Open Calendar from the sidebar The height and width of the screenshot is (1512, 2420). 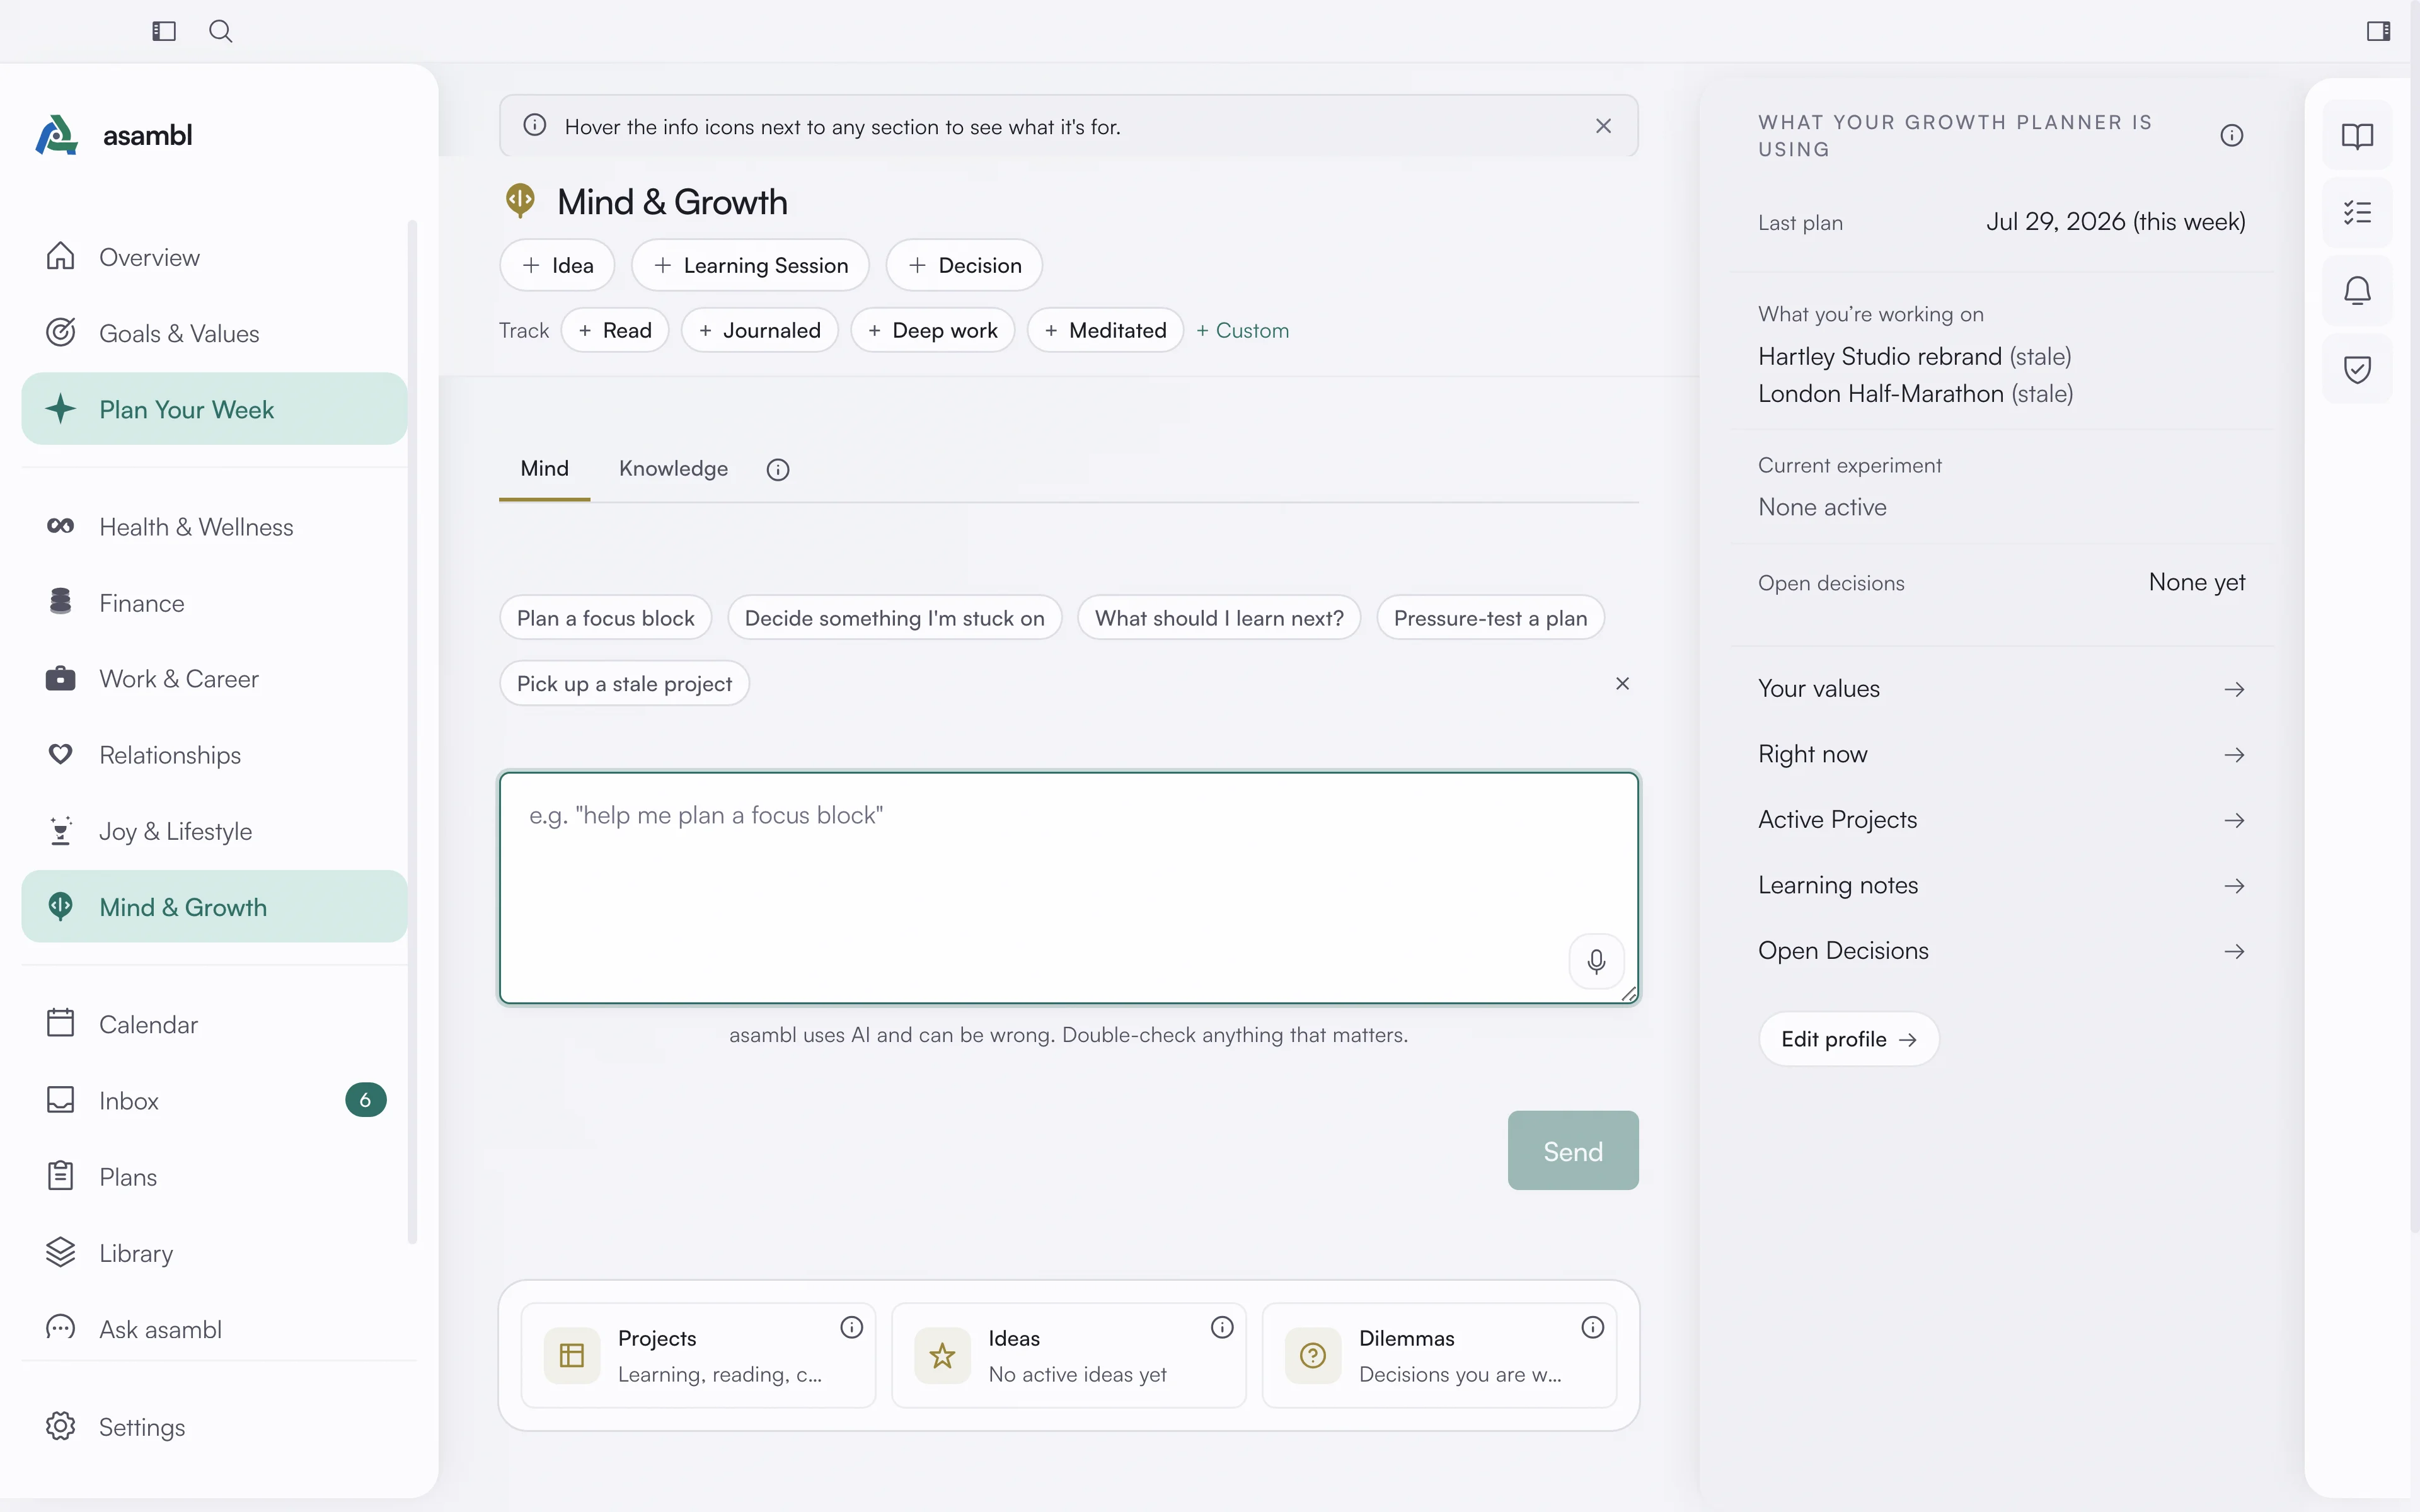tap(214, 1024)
